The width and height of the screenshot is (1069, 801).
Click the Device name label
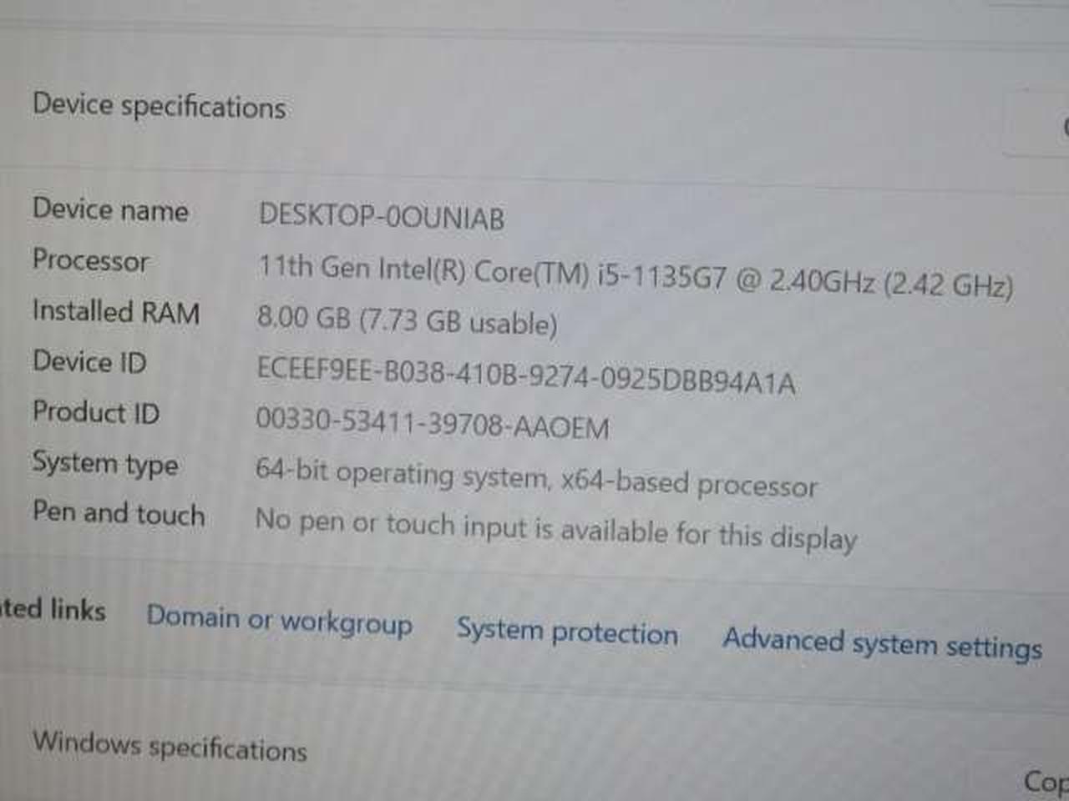(109, 209)
